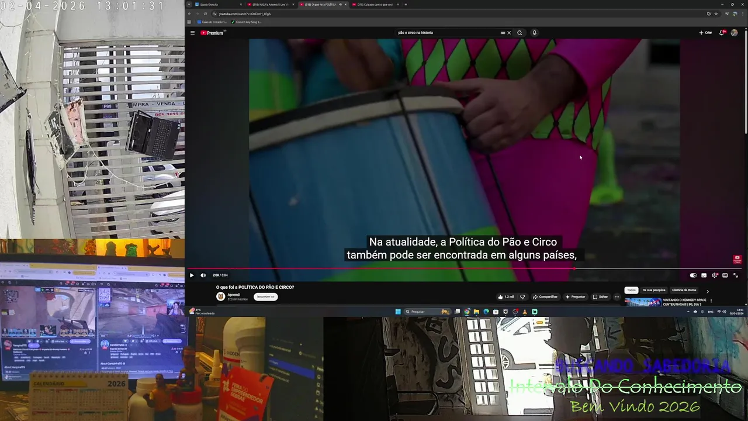Open the YouTube account avatar menu
The image size is (748, 421).
pyautogui.click(x=735, y=33)
